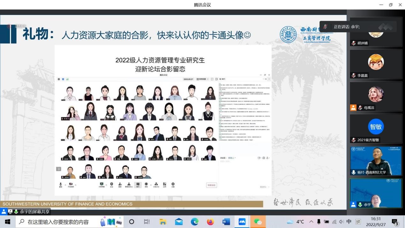Open the 宫格视图 grid view dropdown
The height and width of the screenshot is (228, 405).
(x=202, y=79)
